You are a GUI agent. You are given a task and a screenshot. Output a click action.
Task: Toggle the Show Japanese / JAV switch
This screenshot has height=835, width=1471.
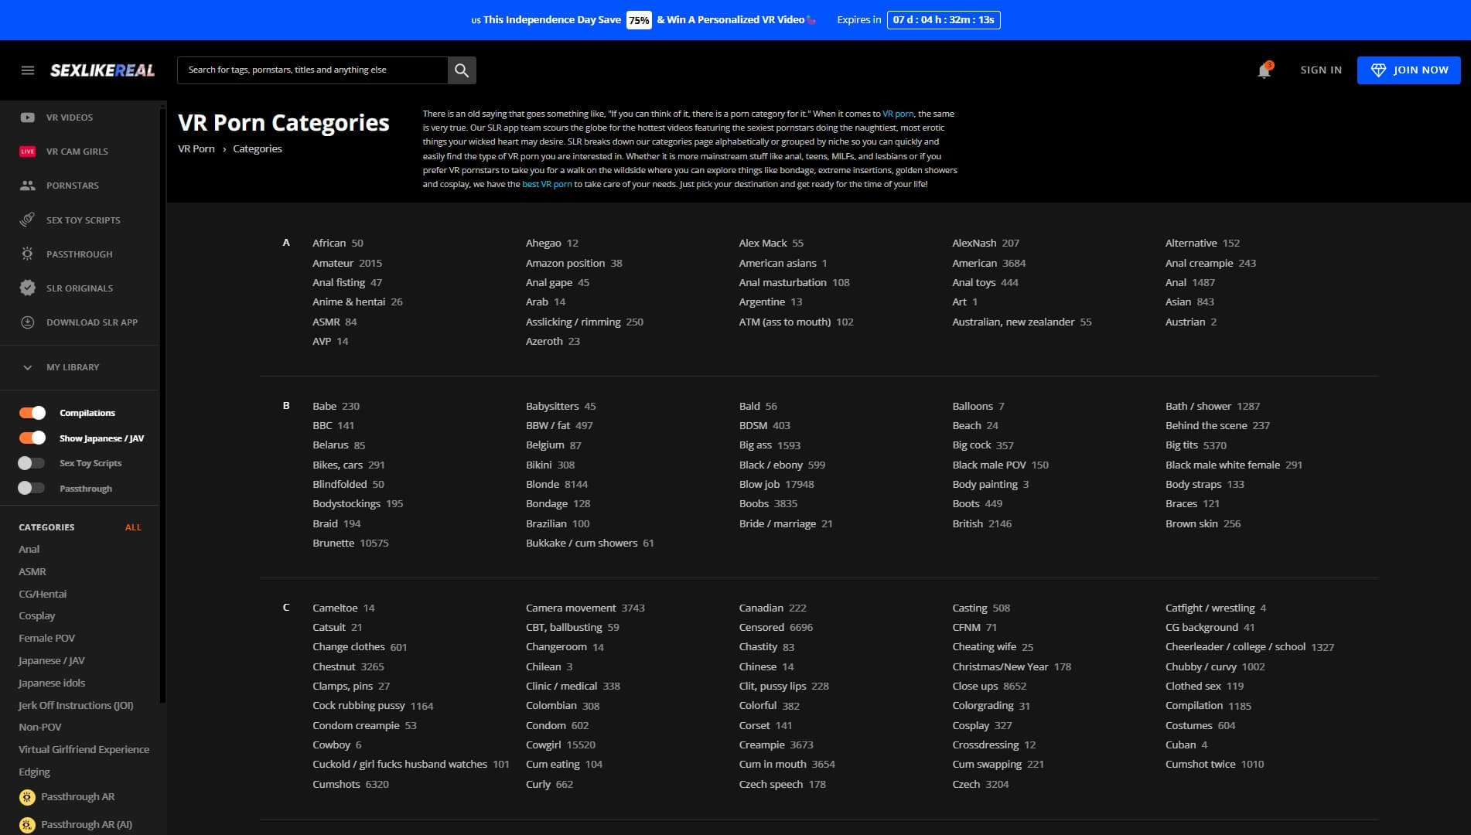[x=32, y=438]
